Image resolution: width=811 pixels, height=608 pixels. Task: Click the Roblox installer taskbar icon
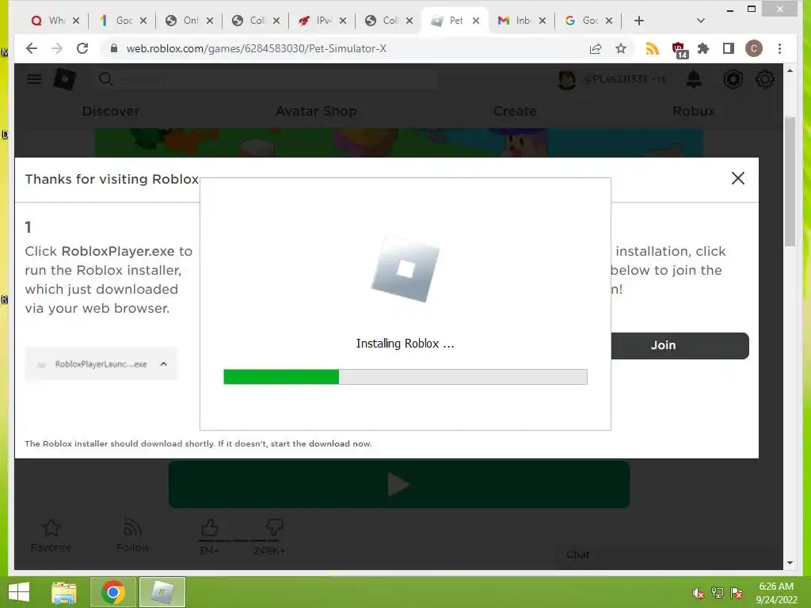click(162, 592)
